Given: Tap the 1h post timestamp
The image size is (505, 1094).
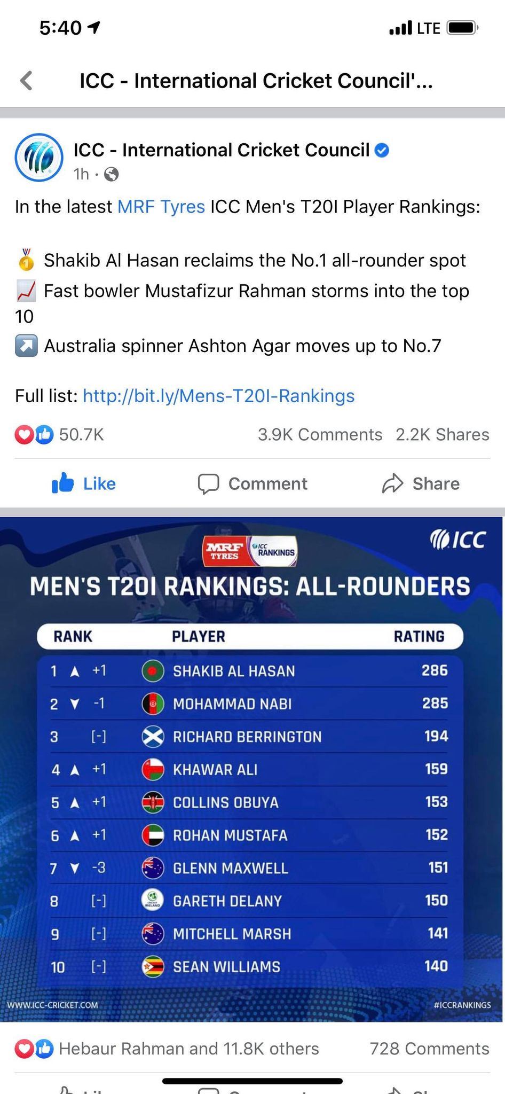Looking at the screenshot, I should (81, 174).
